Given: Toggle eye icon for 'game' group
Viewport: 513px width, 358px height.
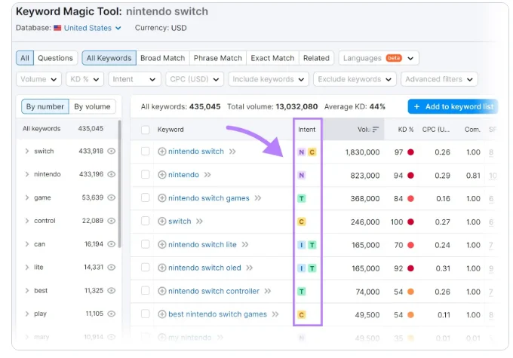Looking at the screenshot, I should click(x=112, y=197).
